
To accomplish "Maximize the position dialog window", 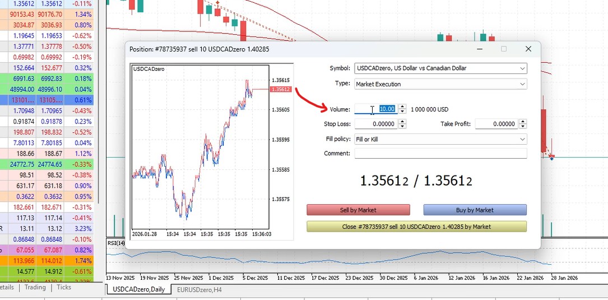I will pyautogui.click(x=504, y=49).
